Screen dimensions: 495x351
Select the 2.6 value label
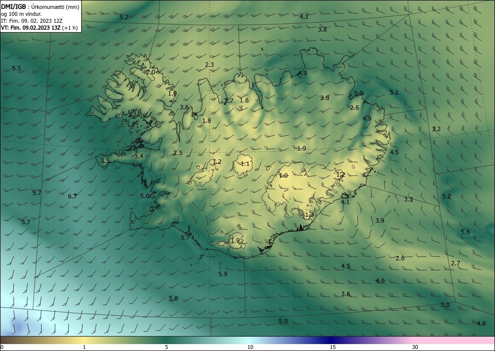coord(400,258)
